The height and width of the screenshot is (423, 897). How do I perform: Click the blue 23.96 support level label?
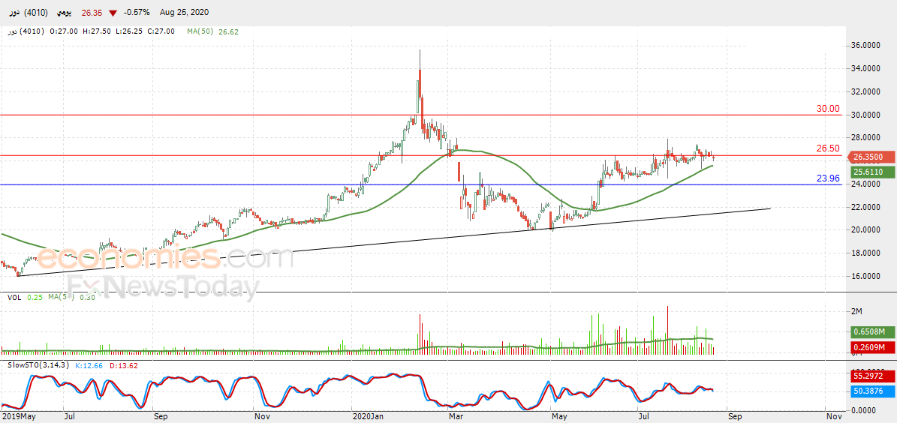pos(828,178)
